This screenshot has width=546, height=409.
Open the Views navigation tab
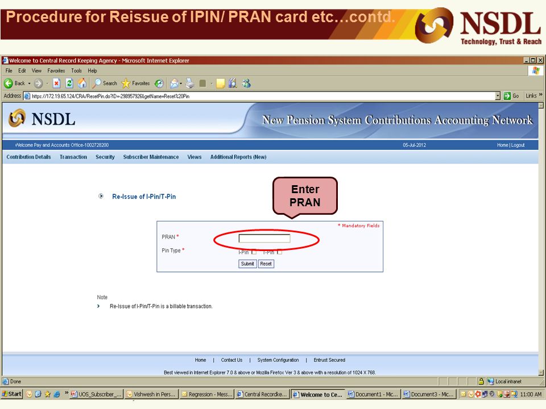click(x=195, y=157)
